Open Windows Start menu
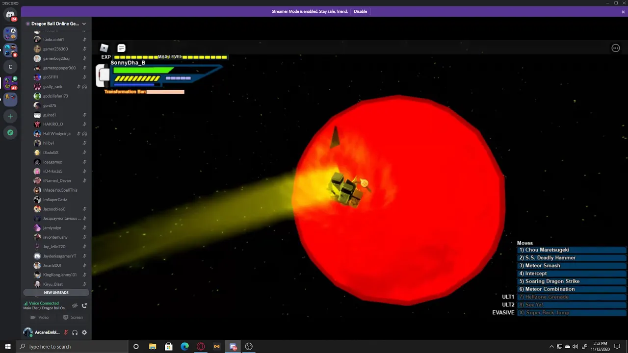This screenshot has width=628, height=353. pos(8,347)
